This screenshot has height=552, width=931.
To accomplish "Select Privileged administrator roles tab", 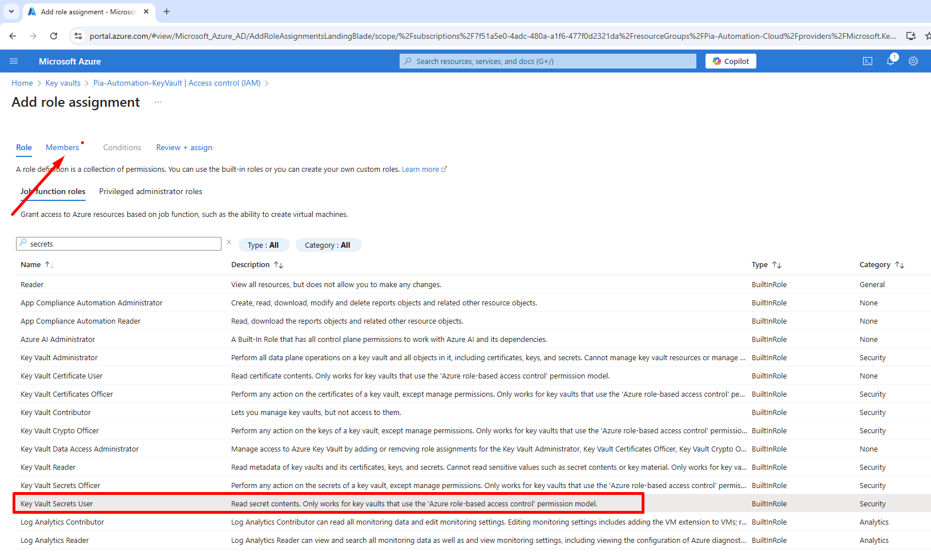I will (151, 191).
